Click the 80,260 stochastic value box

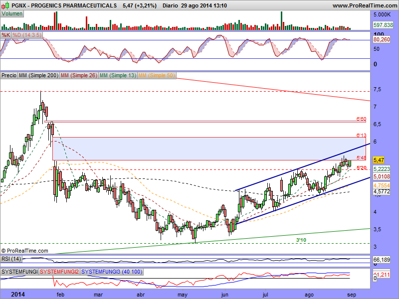click(x=382, y=39)
